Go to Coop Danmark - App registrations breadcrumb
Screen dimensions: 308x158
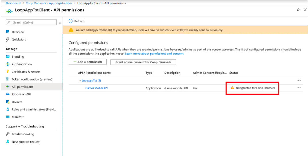pyautogui.click(x=49, y=3)
